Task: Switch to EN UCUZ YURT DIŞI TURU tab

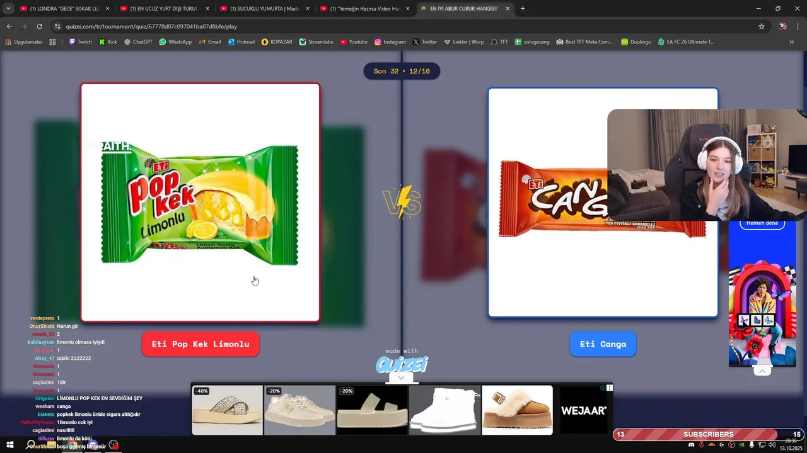Action: 165,9
